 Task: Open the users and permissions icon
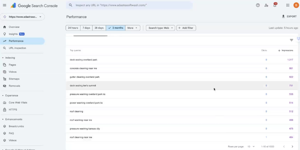point(266,5)
